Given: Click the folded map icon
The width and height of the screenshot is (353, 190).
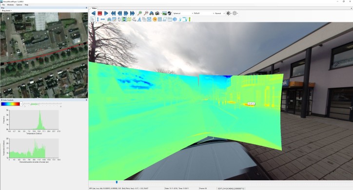Looking at the screenshot, I should [129, 19].
